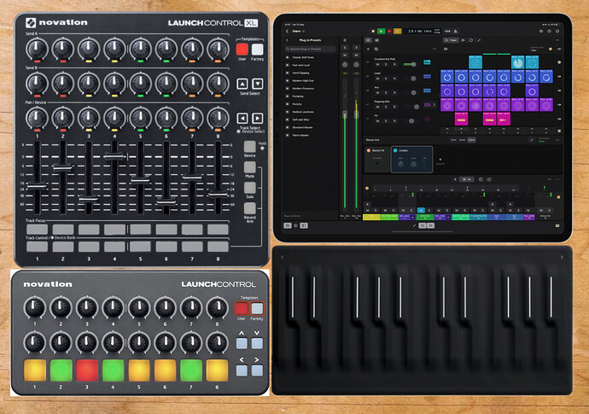Switch to the Track tab in Stereo Out strip
Screen dimensions: 589x414
tap(453, 140)
